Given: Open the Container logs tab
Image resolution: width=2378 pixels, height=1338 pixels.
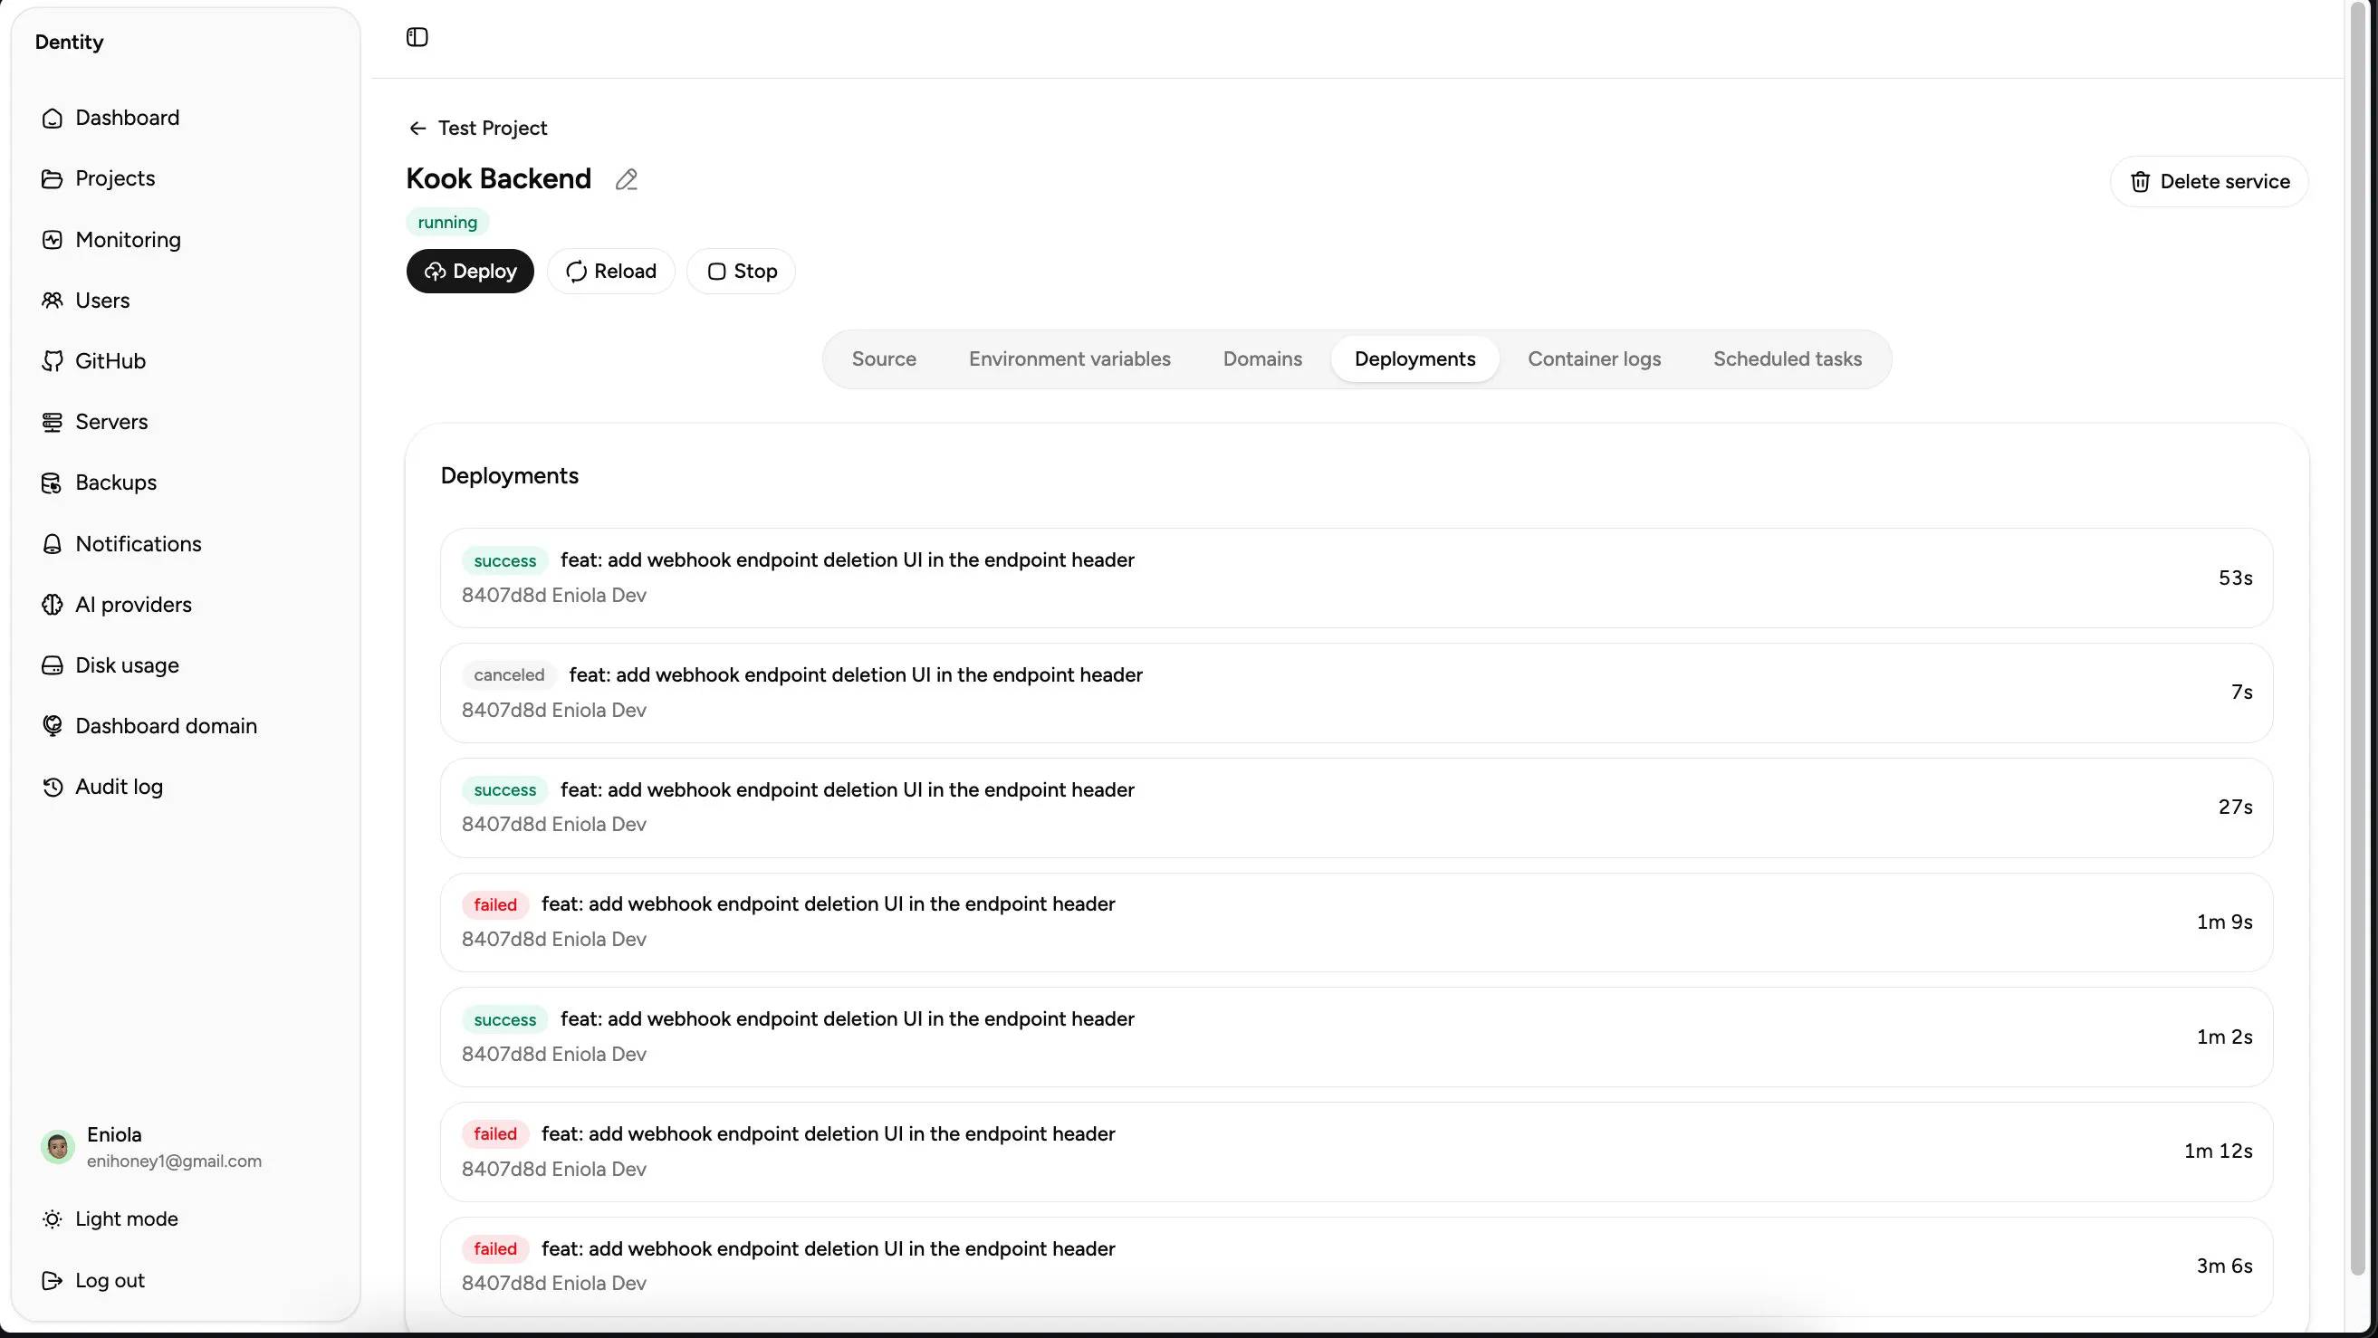Looking at the screenshot, I should click(1595, 359).
